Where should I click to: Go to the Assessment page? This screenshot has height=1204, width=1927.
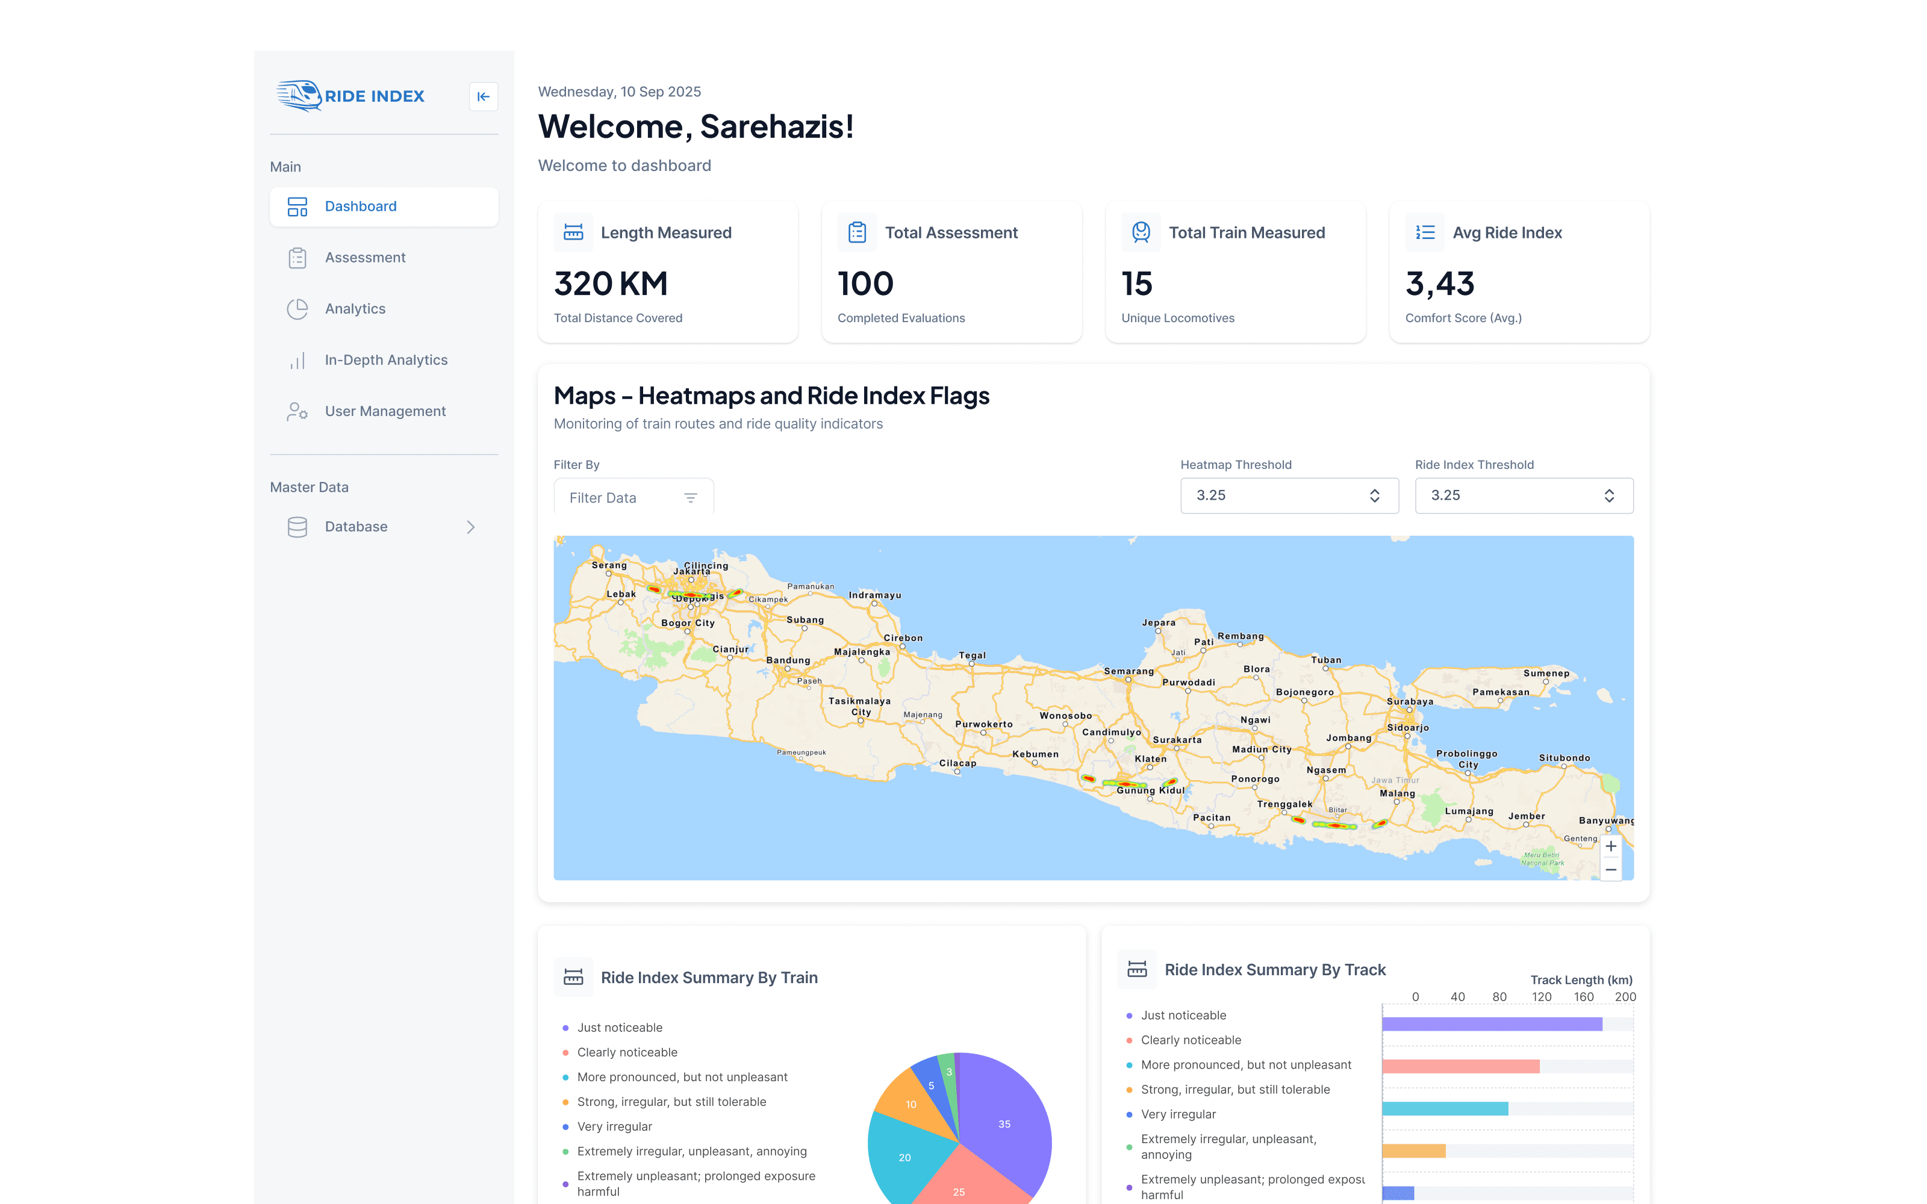pyautogui.click(x=384, y=258)
